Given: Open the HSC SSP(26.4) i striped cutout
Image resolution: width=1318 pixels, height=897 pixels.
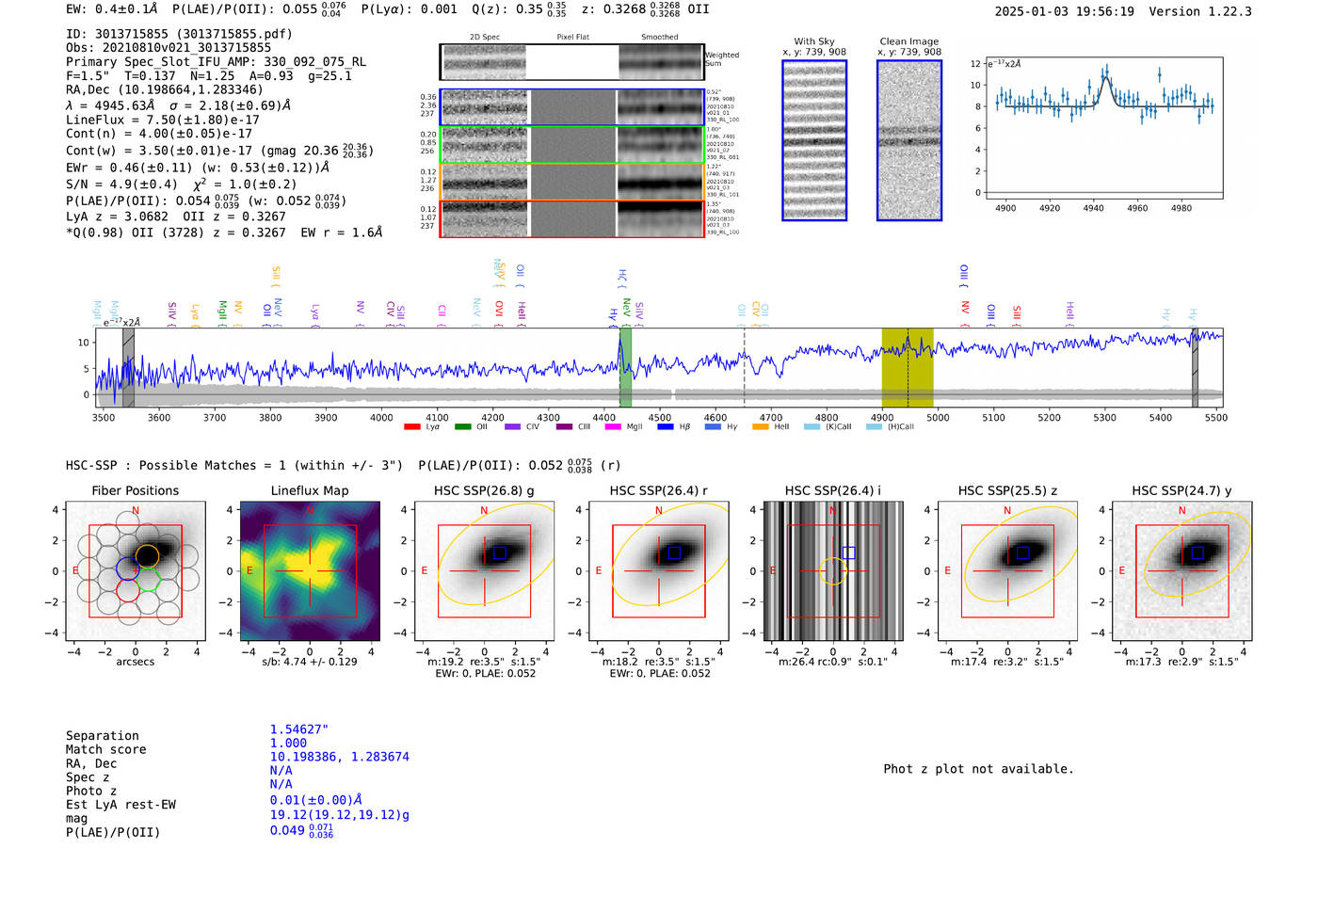Looking at the screenshot, I should [833, 571].
